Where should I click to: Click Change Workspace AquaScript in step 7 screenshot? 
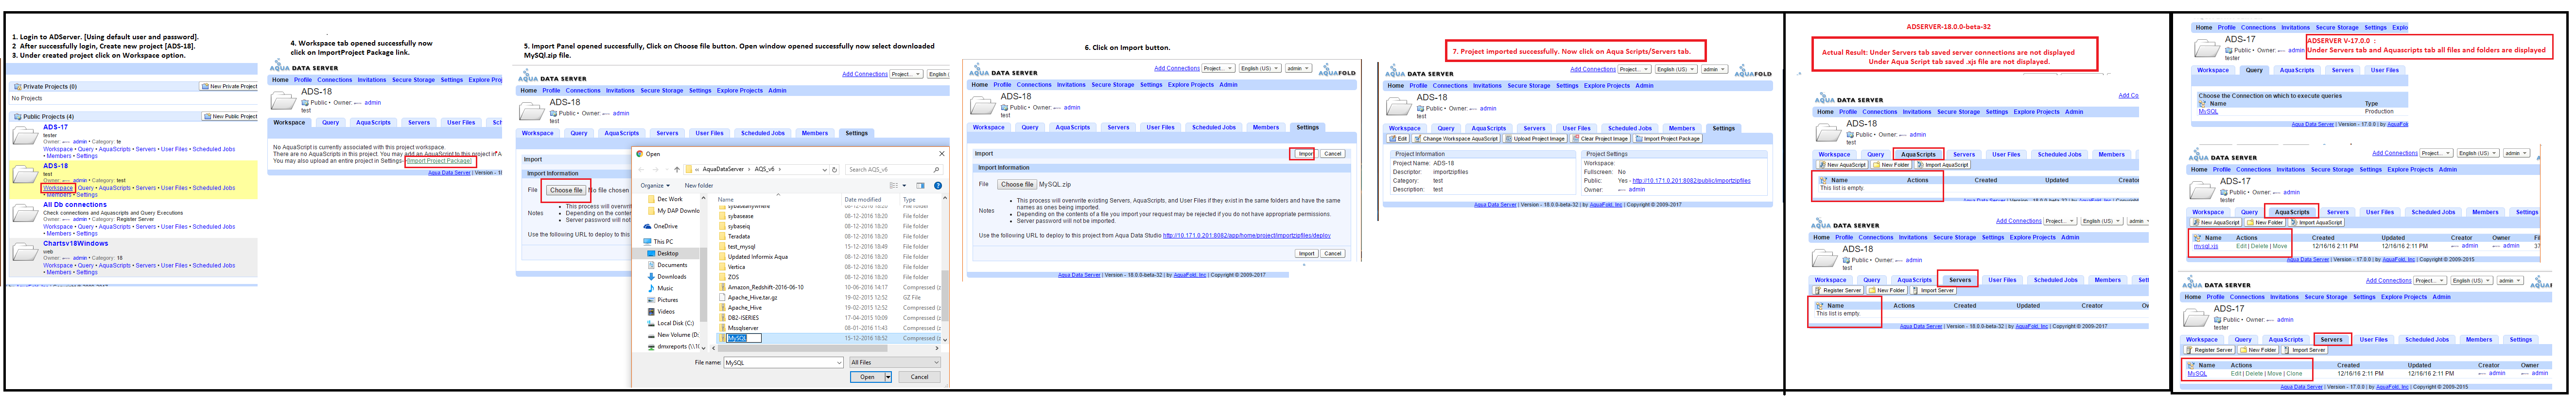(1456, 139)
